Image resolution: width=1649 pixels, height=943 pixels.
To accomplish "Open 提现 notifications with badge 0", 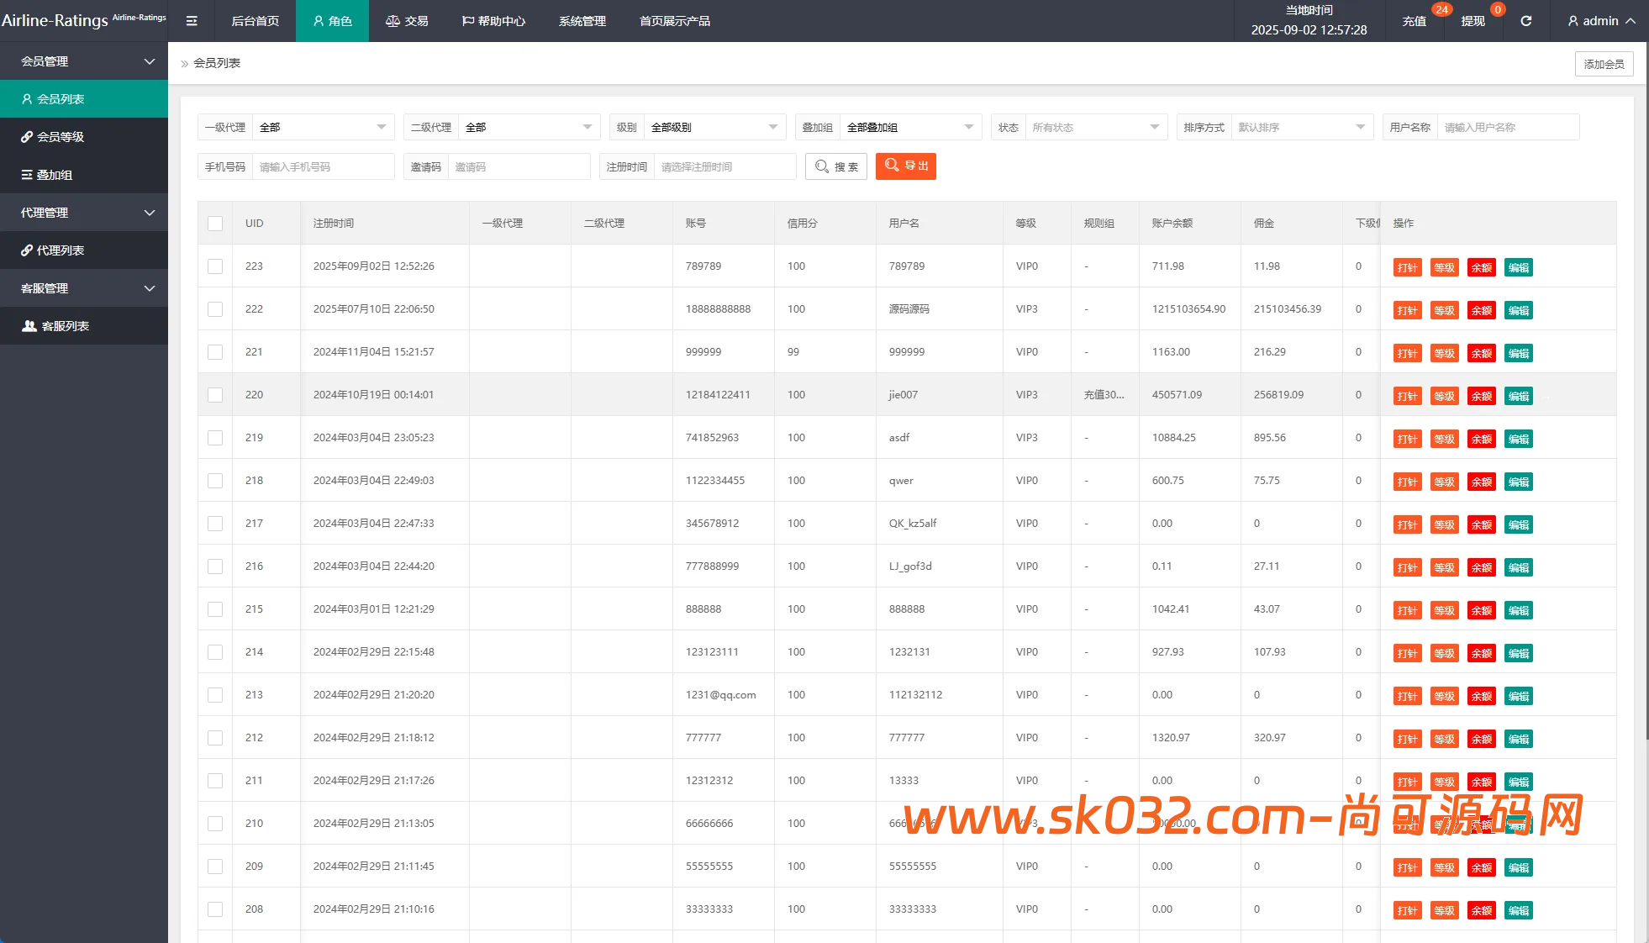I will [x=1473, y=21].
